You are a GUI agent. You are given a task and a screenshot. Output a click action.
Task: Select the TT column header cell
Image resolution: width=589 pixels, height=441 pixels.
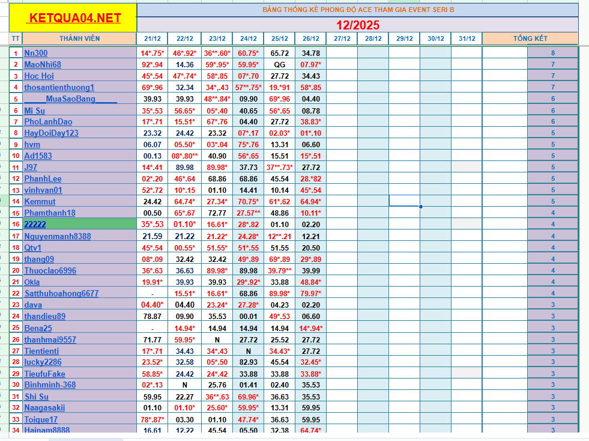(x=16, y=38)
